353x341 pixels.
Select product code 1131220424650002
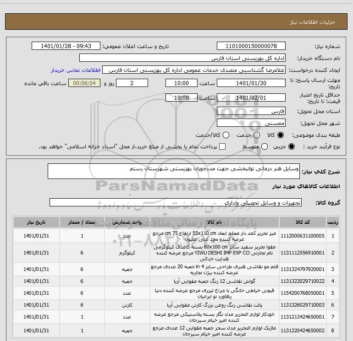point(303,330)
